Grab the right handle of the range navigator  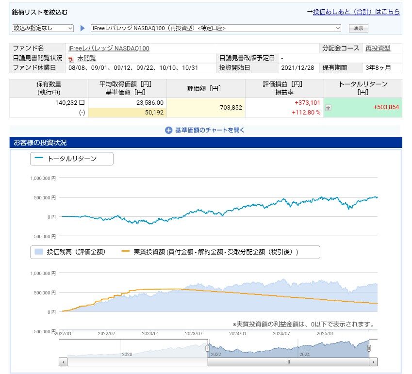coord(369,348)
